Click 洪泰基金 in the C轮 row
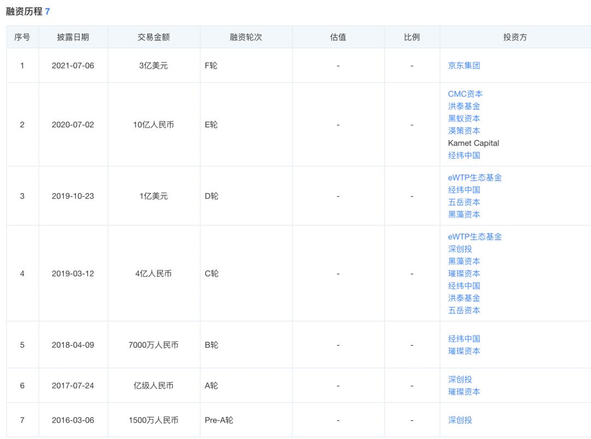This screenshot has height=439, width=591. [463, 298]
